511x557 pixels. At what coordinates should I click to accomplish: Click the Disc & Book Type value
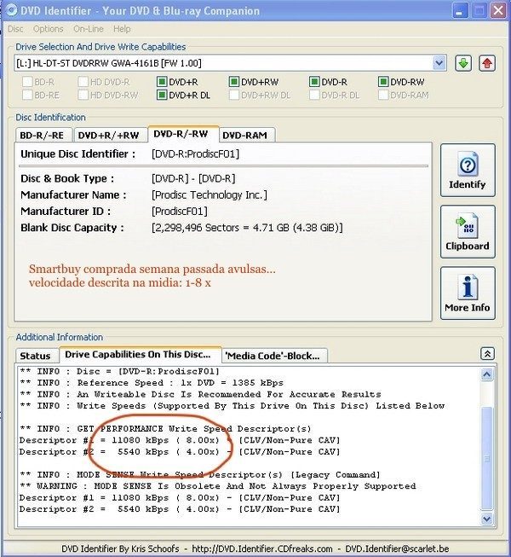click(193, 178)
